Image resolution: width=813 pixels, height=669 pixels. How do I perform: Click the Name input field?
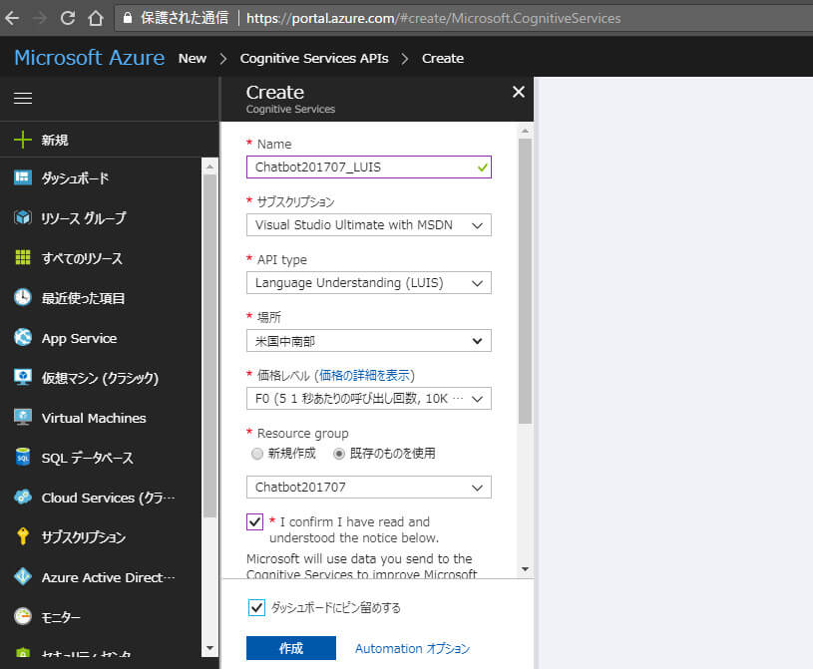coord(369,167)
